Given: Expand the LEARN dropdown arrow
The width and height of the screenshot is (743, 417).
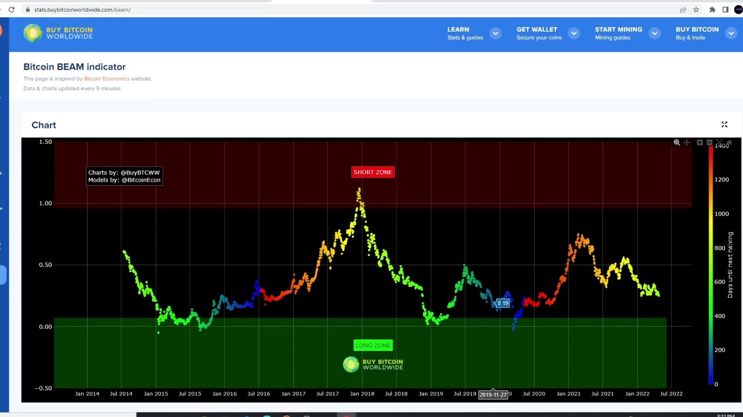Looking at the screenshot, I should 495,33.
